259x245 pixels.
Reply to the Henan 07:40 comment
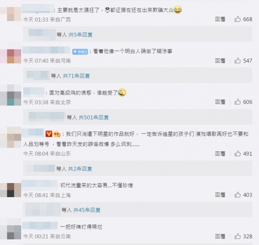[x=220, y=60]
